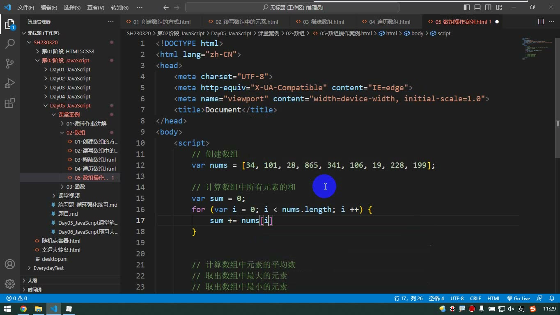Open explorer panel more actions (…)
Viewport: 560px width, 315px height.
(111, 22)
